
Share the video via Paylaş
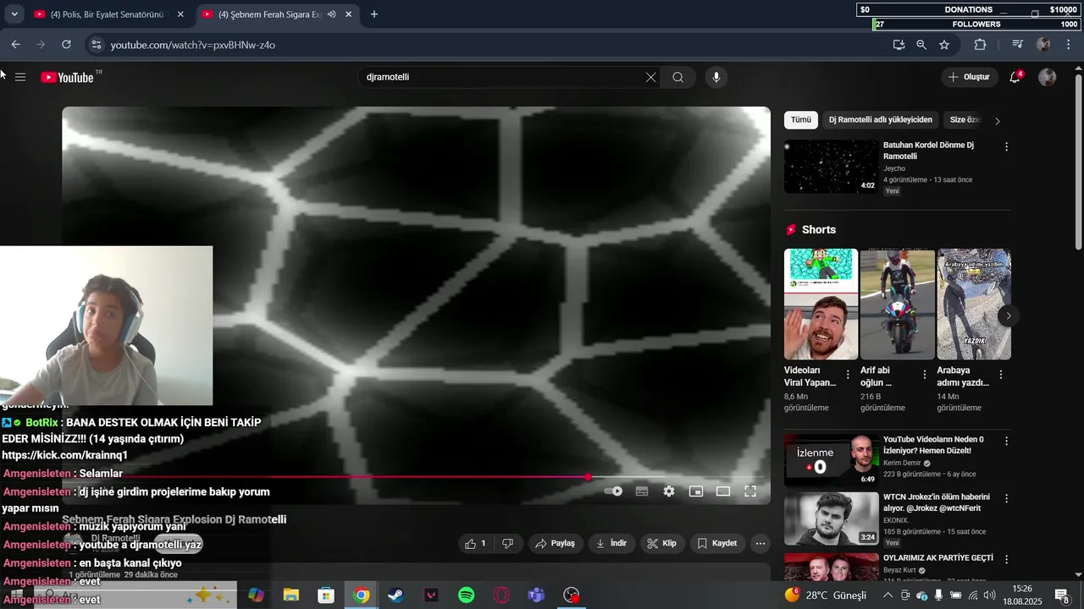coord(556,543)
